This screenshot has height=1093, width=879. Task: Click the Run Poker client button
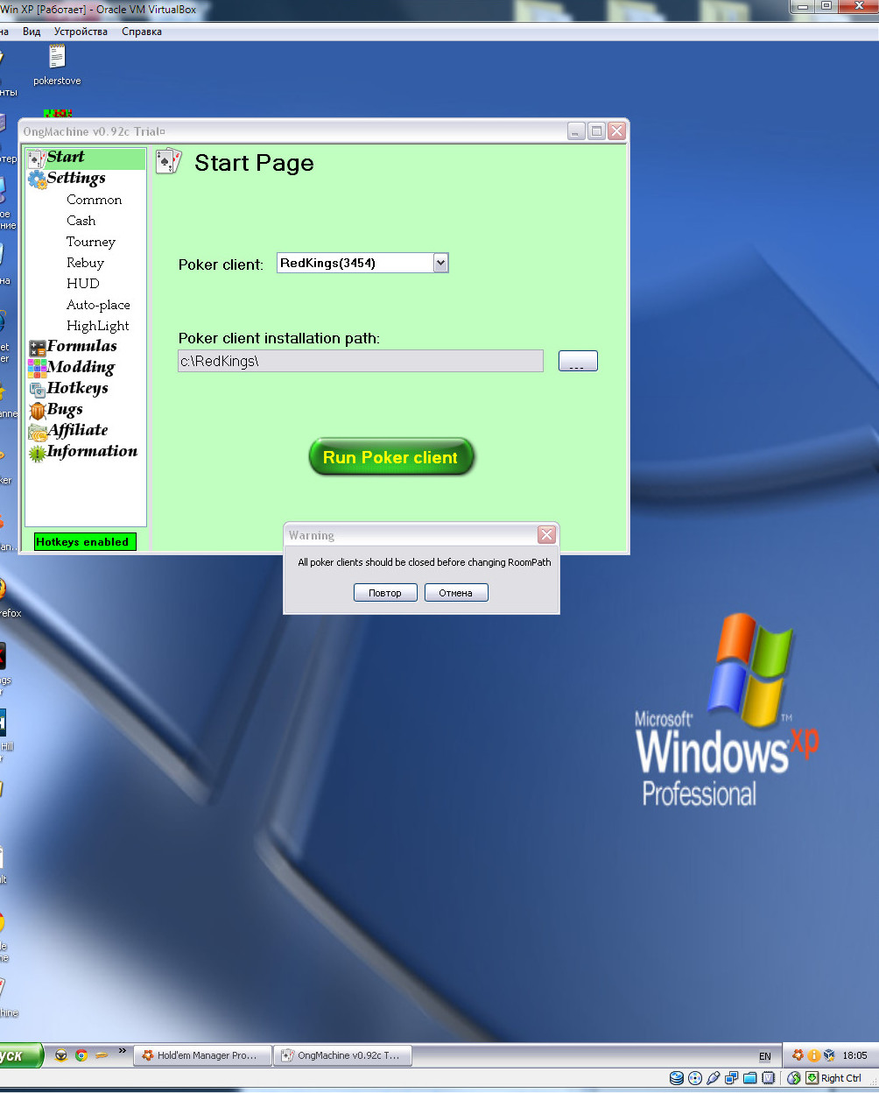click(x=390, y=457)
